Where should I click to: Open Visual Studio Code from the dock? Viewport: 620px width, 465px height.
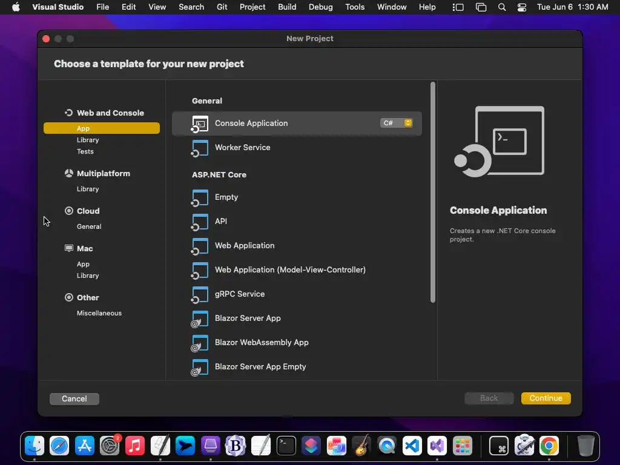coord(412,446)
